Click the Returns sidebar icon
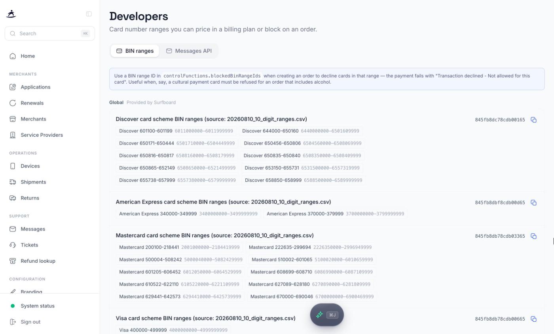This screenshot has height=334, width=554. pyautogui.click(x=13, y=198)
